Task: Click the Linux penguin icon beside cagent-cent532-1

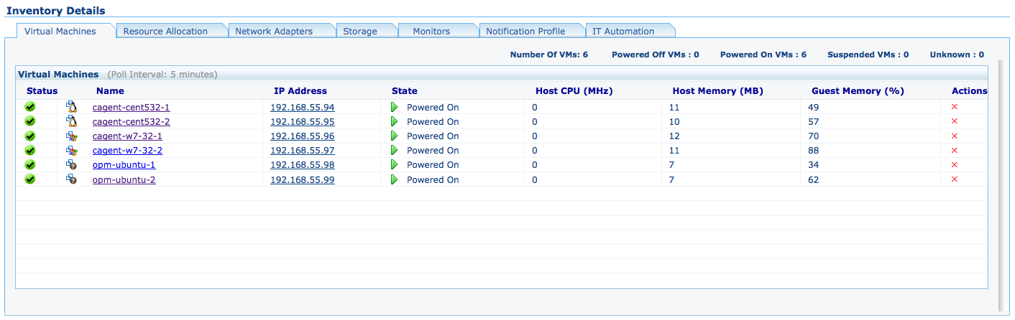Action: tap(71, 107)
